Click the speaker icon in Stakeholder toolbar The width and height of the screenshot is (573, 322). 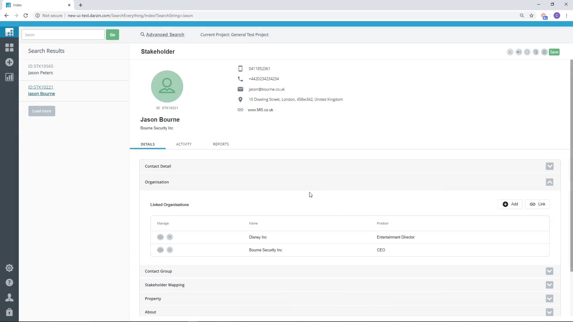[519, 52]
